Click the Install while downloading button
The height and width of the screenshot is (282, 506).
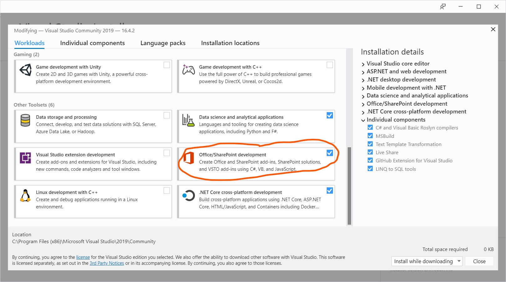coord(423,261)
